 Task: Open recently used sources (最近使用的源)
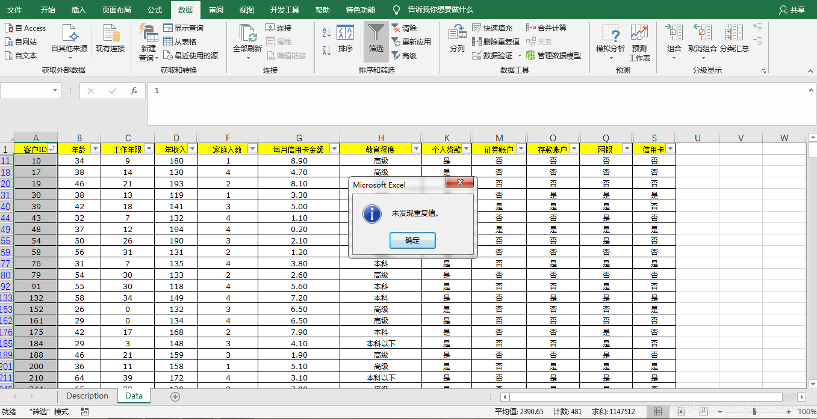point(191,56)
